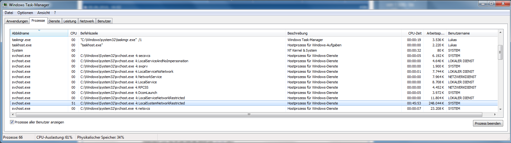This screenshot has height=143, width=511.
Task: Switch to the Benutzer tab
Action: coord(104,21)
